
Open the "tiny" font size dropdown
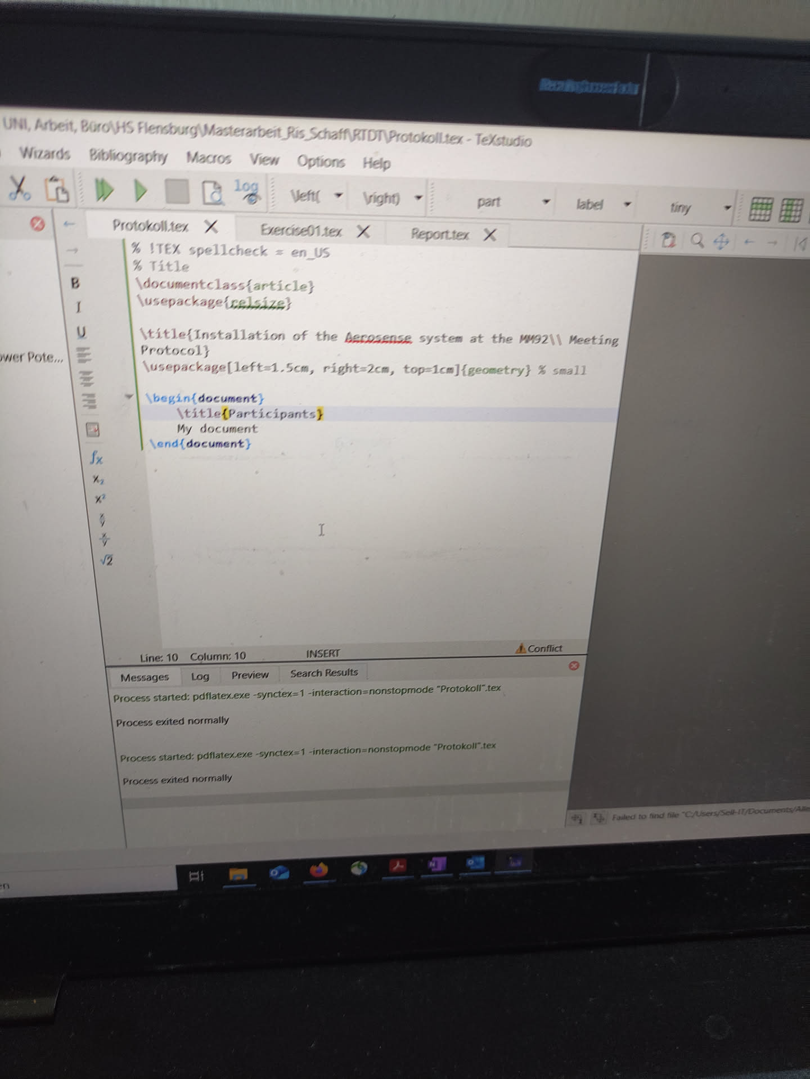click(x=727, y=208)
